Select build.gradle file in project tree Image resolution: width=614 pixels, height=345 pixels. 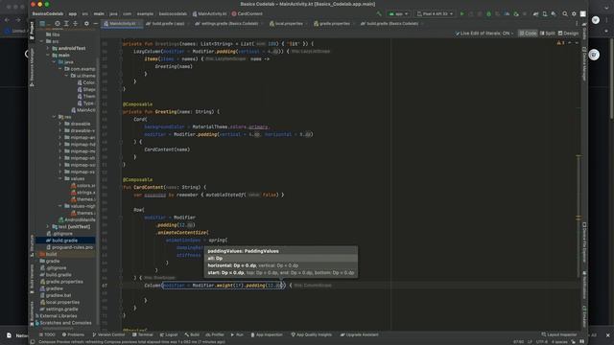coord(65,241)
